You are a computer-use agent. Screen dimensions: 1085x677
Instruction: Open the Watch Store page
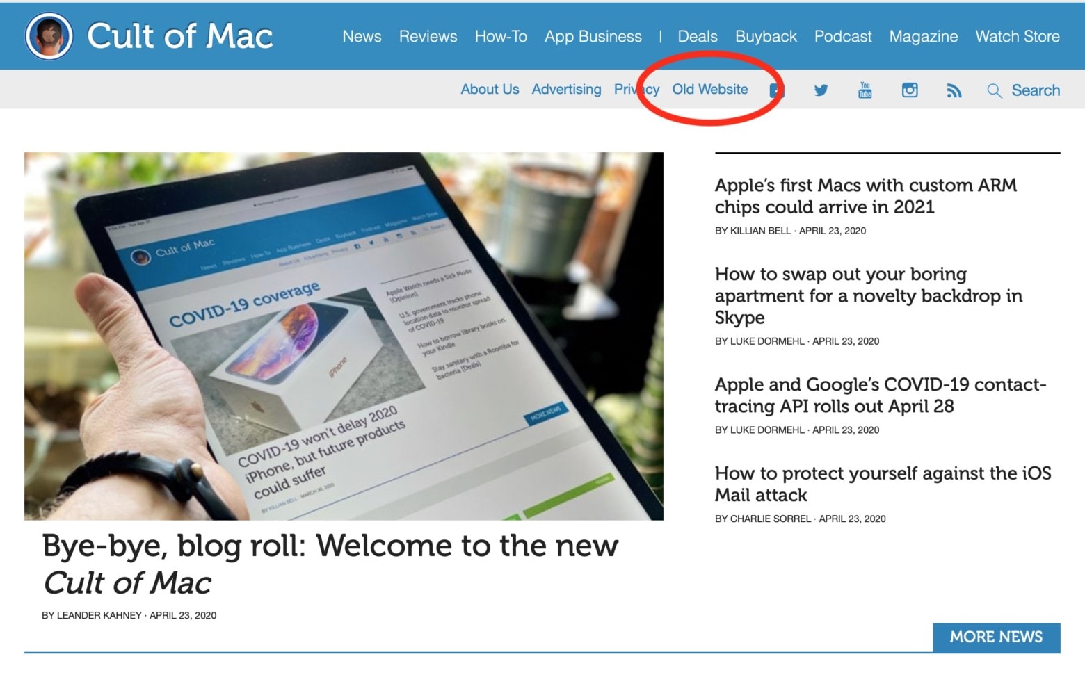click(x=1017, y=36)
